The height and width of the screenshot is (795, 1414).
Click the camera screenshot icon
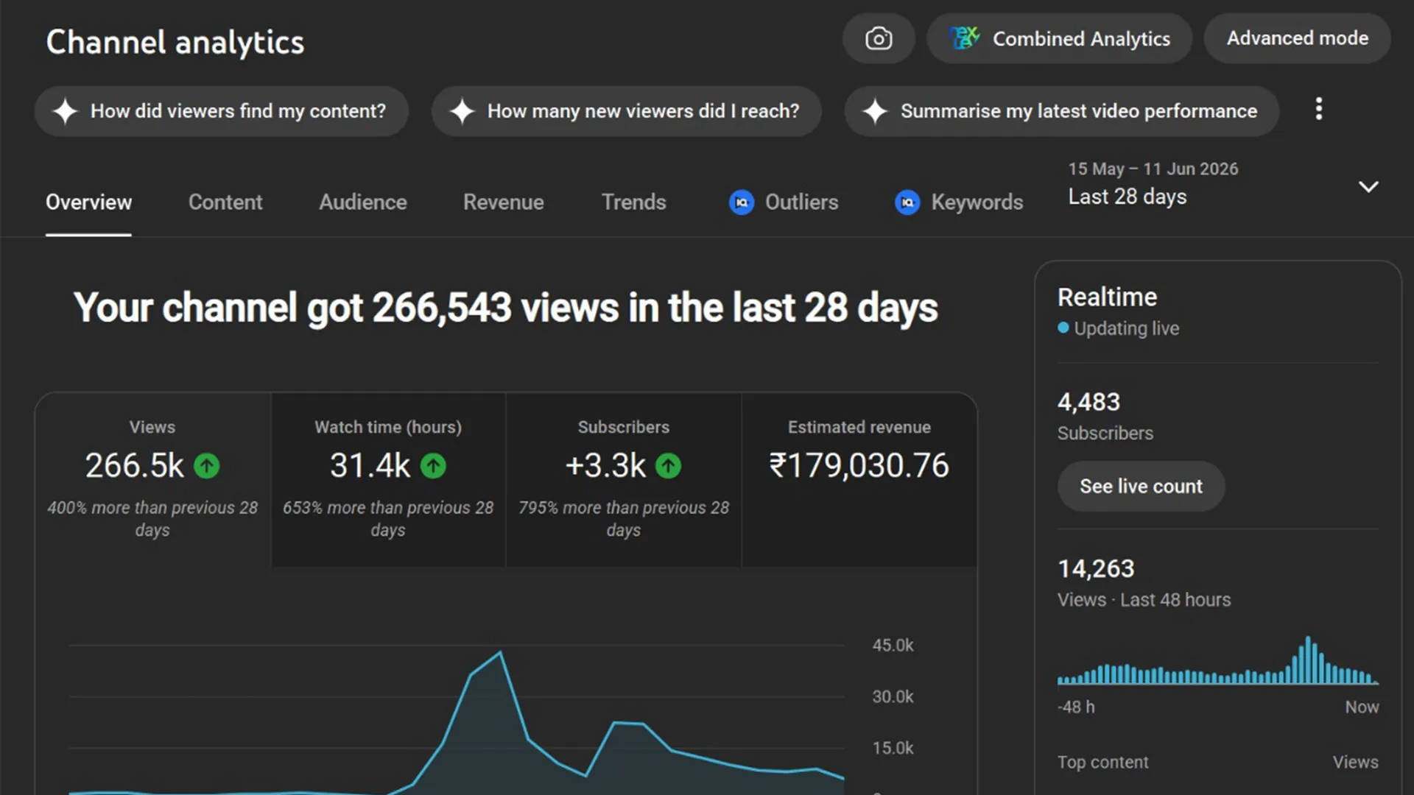tap(879, 38)
